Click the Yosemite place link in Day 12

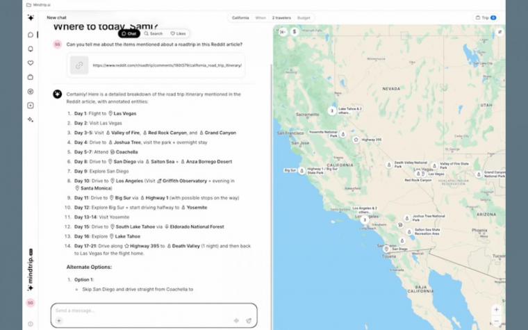[194, 208]
